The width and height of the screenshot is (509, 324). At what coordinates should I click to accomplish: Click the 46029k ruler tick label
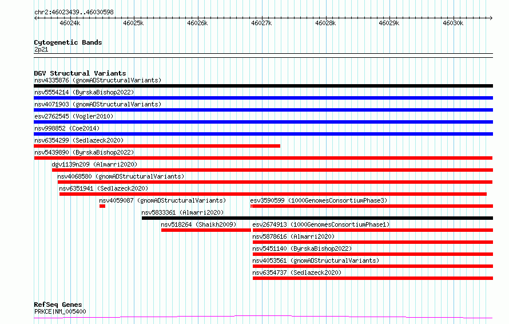coord(389,23)
